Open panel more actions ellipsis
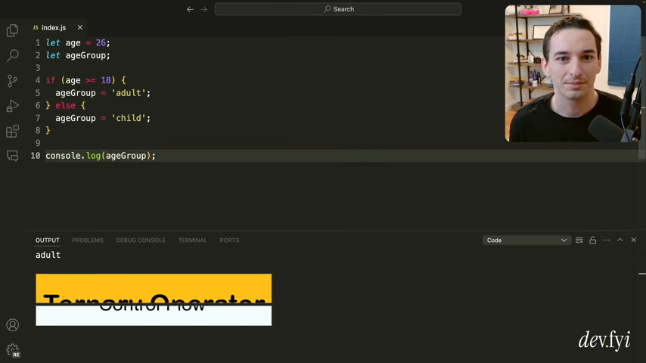 point(607,240)
